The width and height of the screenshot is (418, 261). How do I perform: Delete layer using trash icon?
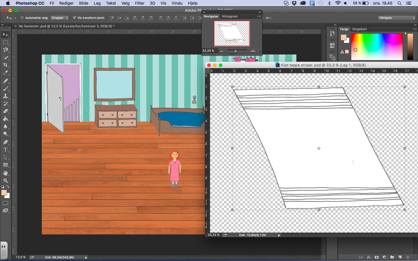click(x=408, y=257)
